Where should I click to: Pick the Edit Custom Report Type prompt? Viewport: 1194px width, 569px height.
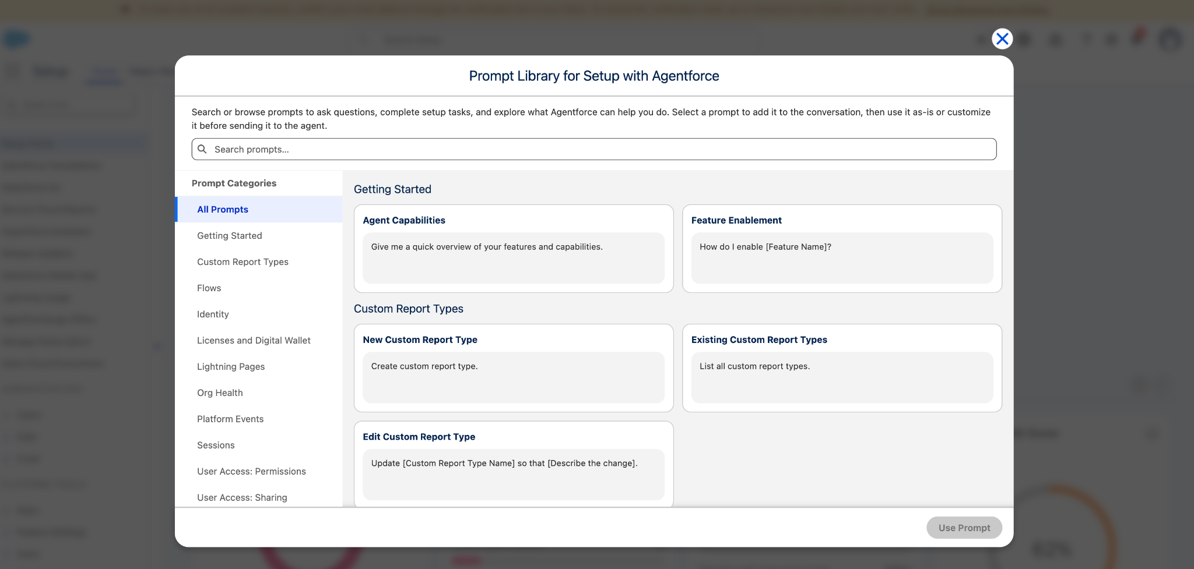(514, 464)
